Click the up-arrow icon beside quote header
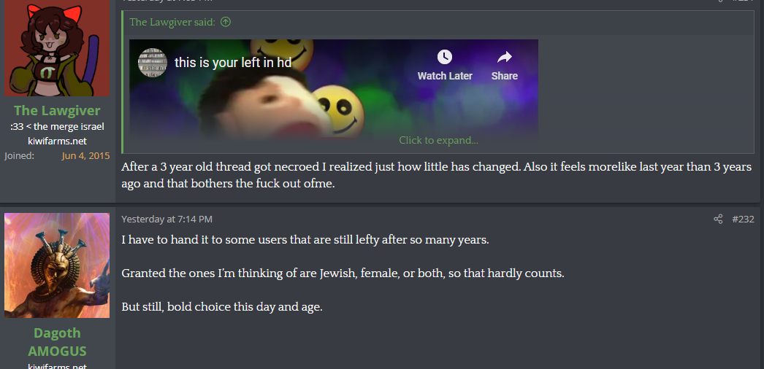 [x=226, y=22]
